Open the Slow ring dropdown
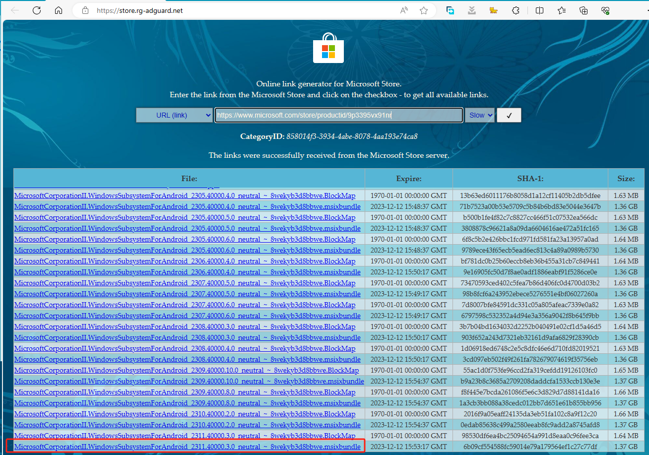The height and width of the screenshot is (455, 649). point(480,115)
